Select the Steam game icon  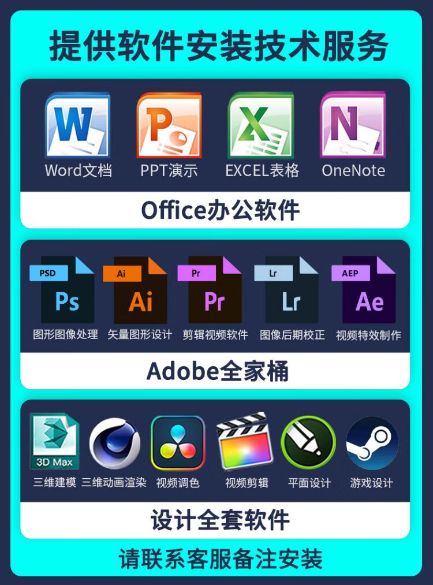(x=372, y=443)
